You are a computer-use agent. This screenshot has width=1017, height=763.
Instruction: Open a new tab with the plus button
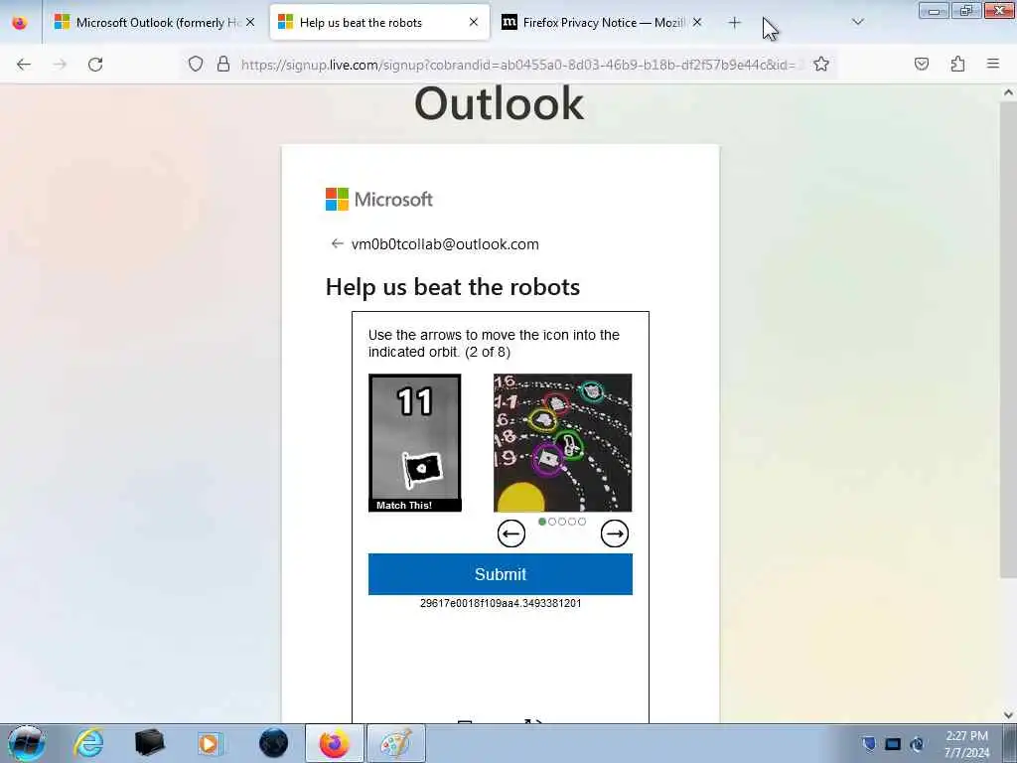pyautogui.click(x=734, y=23)
